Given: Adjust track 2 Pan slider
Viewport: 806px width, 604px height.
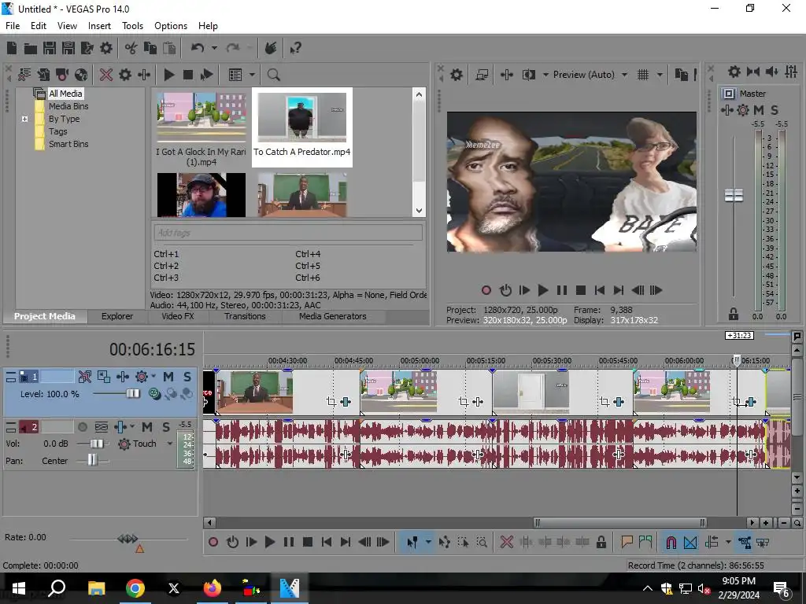Looking at the screenshot, I should point(93,460).
